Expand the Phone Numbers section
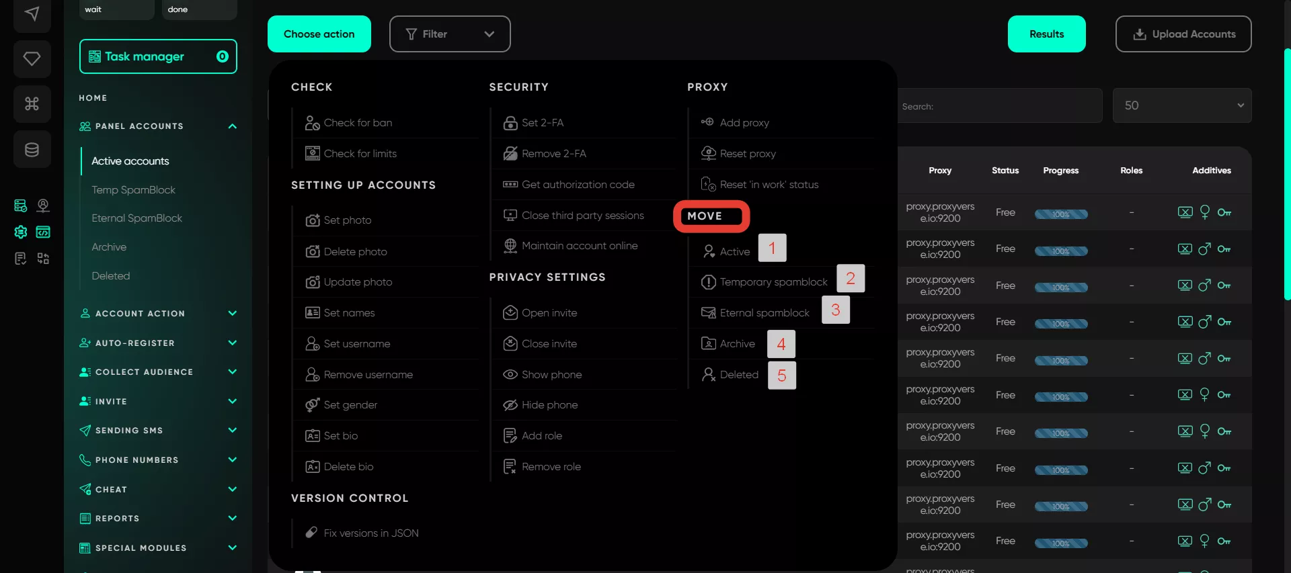 click(x=232, y=459)
